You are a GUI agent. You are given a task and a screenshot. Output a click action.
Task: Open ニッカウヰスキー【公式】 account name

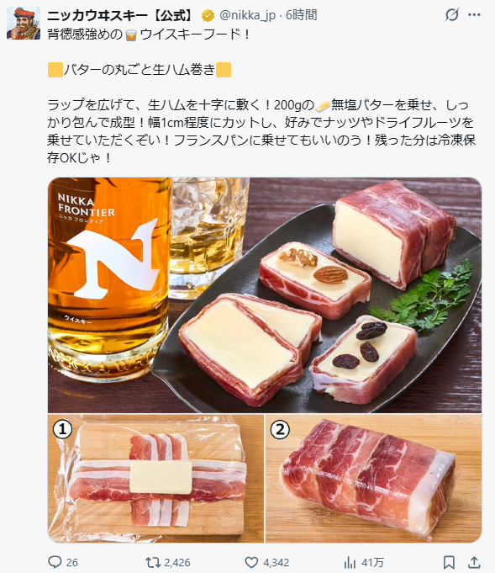pyautogui.click(x=120, y=15)
